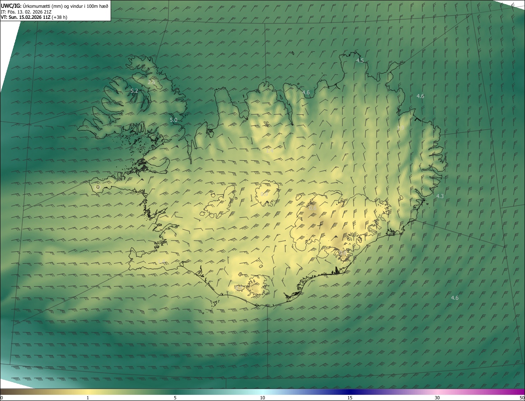
Task: Click the 5.2 value label over the Westfjords
Action: point(134,91)
